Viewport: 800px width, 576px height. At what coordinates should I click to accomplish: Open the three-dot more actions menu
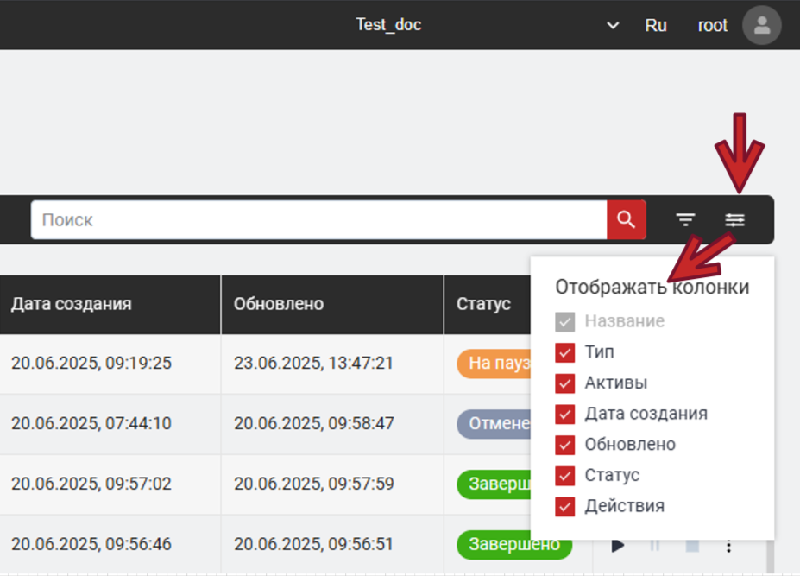[728, 546]
